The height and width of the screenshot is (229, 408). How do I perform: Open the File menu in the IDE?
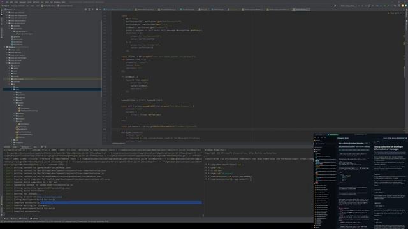(x=7, y=2)
